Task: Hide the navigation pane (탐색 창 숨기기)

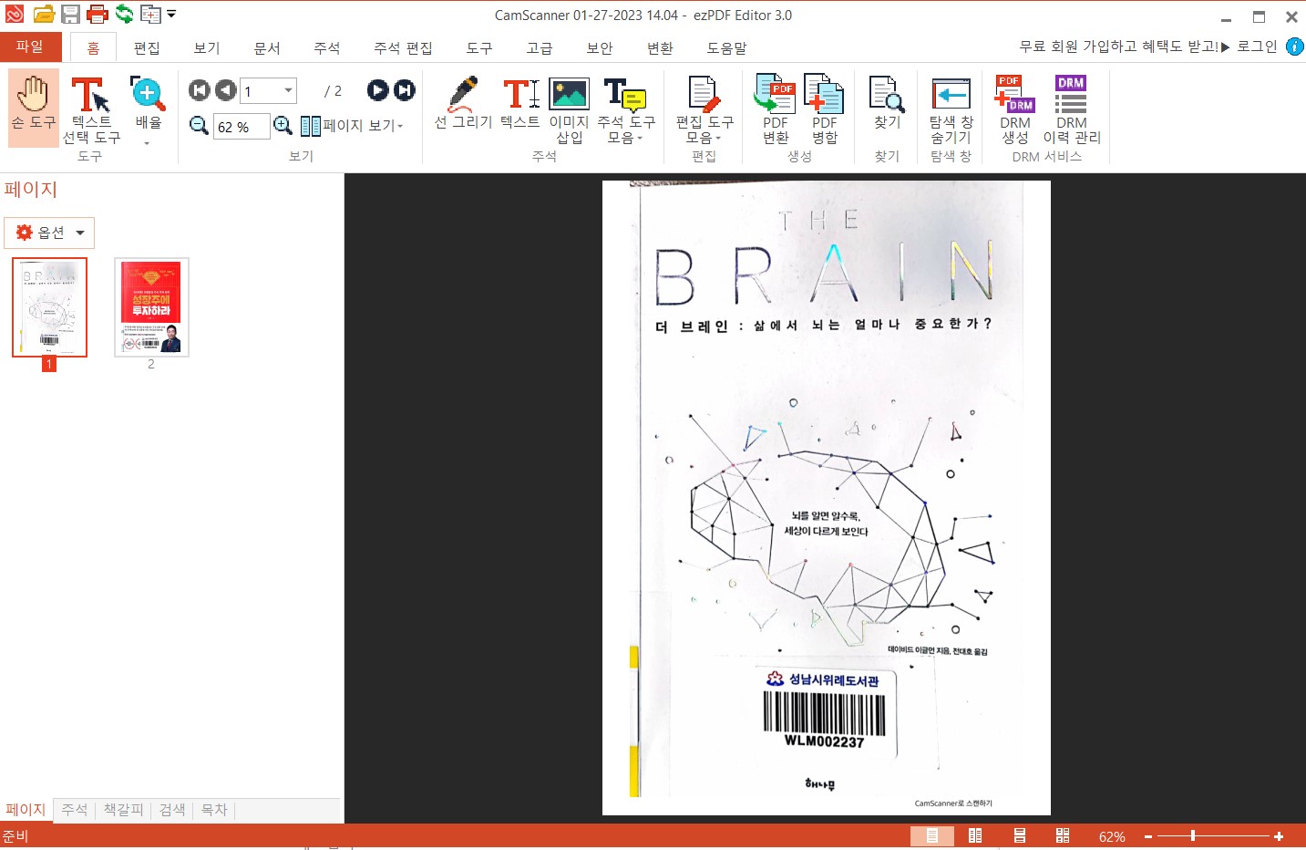Action: tap(951, 111)
